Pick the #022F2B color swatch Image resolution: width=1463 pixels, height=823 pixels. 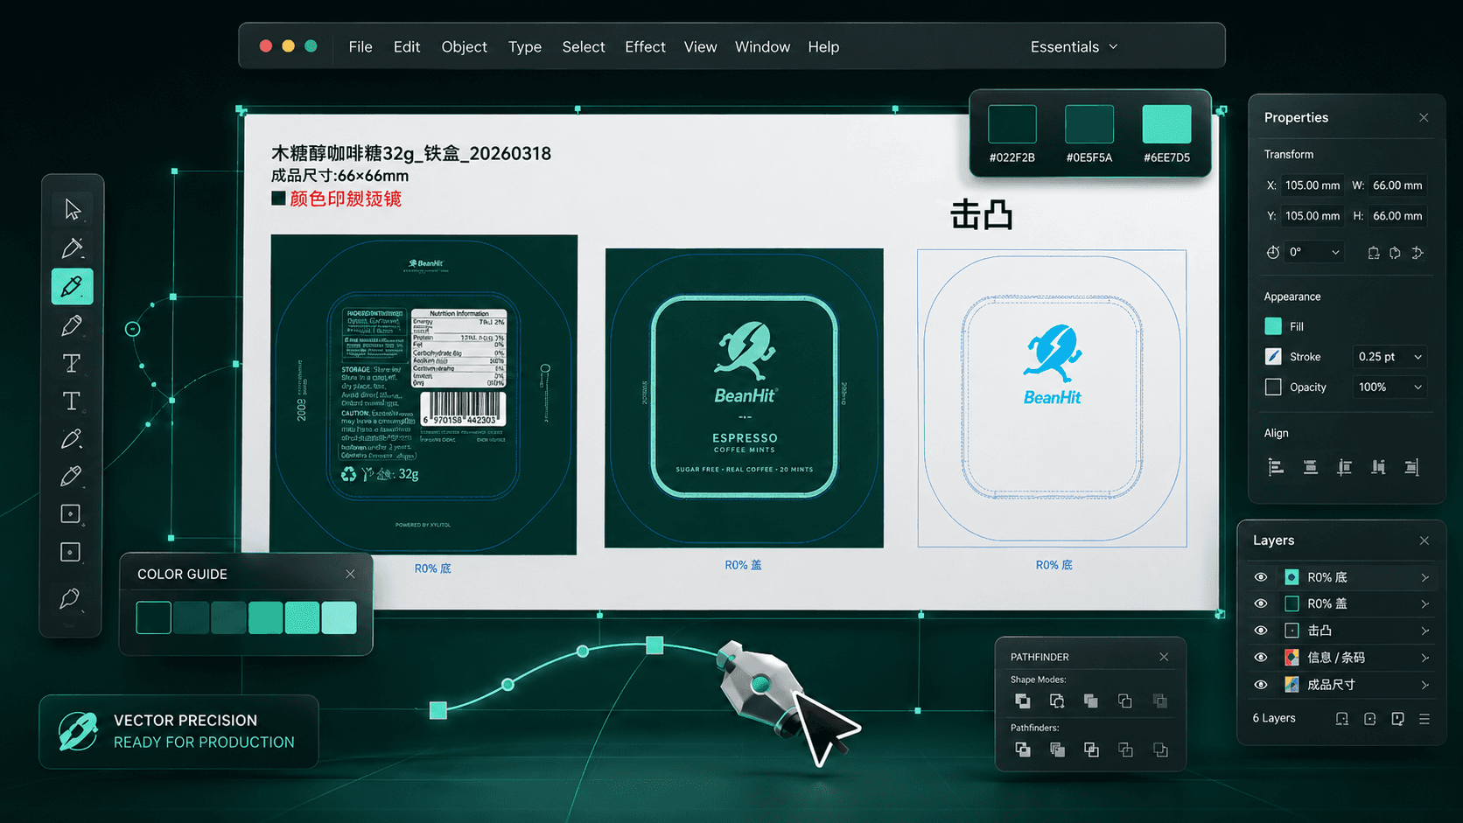point(1012,124)
